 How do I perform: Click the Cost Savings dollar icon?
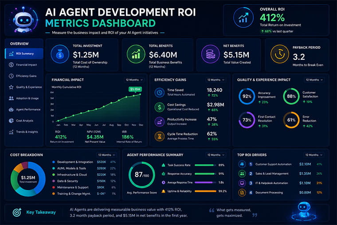tap(160, 107)
